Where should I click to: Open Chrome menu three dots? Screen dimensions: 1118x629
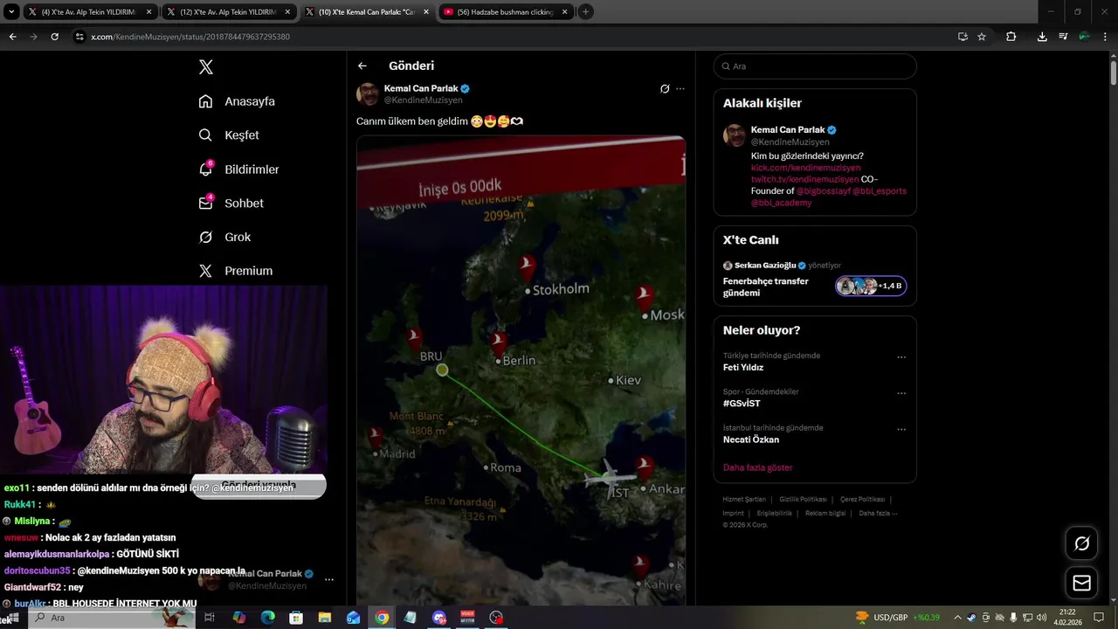pyautogui.click(x=1105, y=37)
